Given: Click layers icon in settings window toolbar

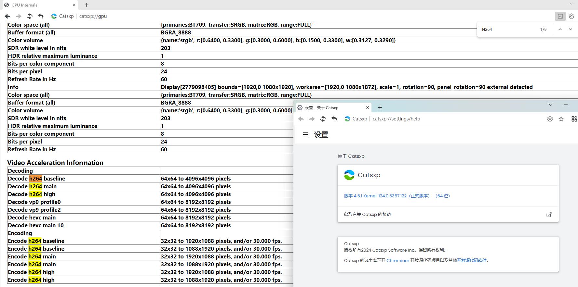Looking at the screenshot, I should (550, 119).
